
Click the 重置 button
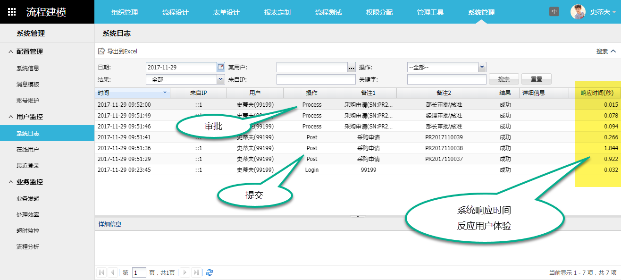[536, 79]
